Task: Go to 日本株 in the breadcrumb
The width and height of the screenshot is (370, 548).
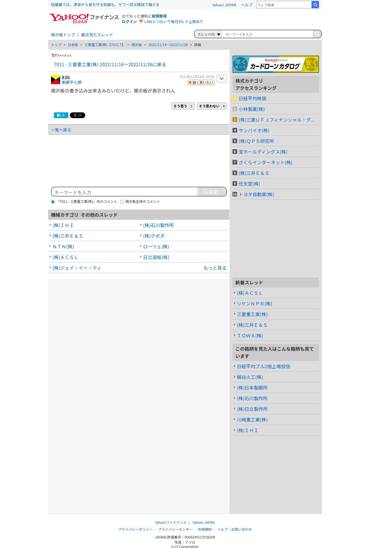Action: point(73,45)
